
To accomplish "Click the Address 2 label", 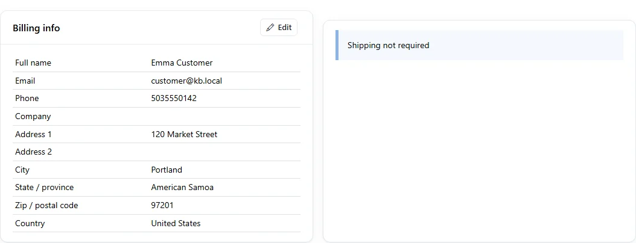I will pos(33,152).
